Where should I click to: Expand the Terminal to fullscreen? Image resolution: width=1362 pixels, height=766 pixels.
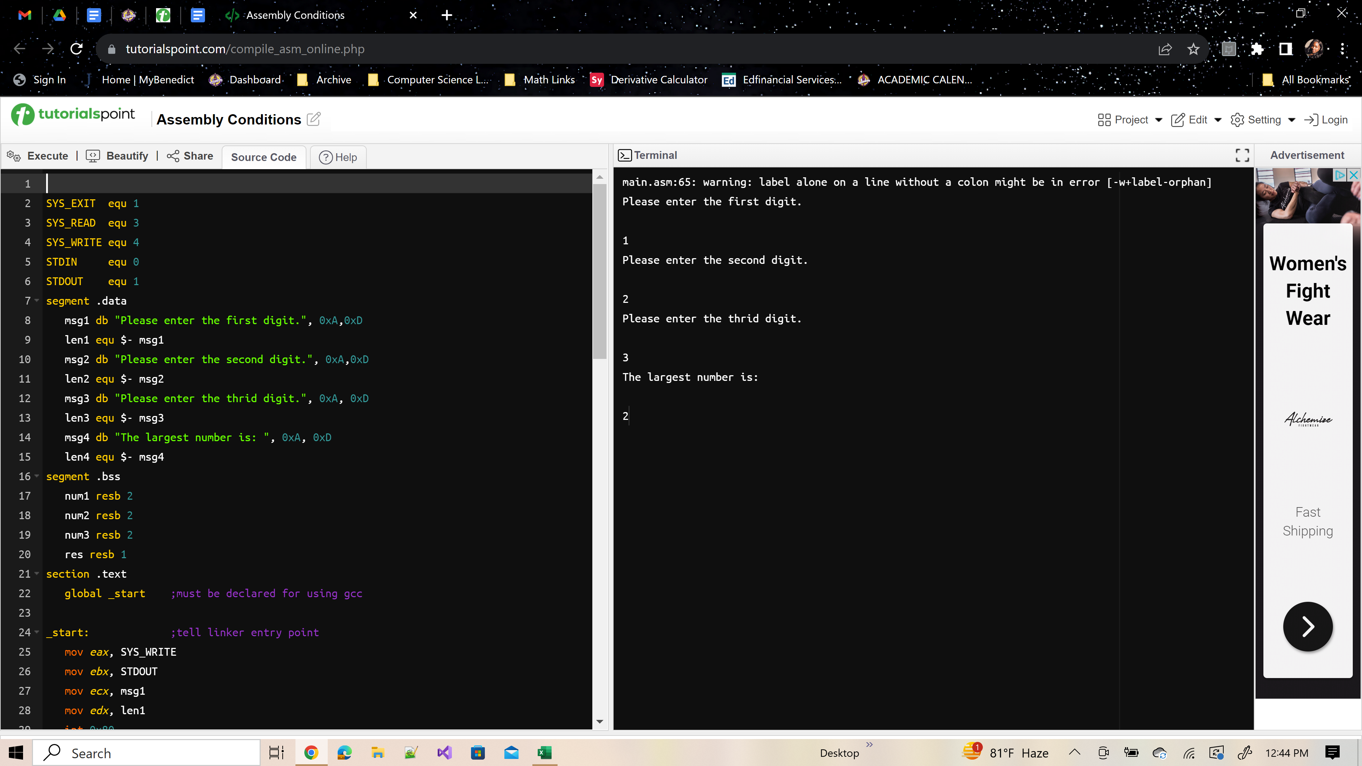[1242, 155]
